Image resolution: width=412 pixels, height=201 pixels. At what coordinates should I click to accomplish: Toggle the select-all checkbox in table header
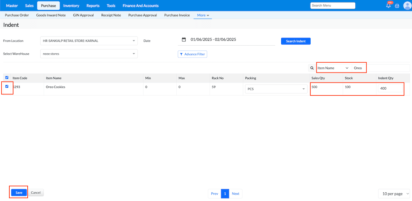7,78
